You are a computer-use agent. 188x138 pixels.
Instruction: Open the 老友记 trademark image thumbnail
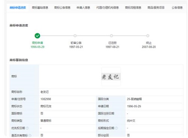[x=111, y=77]
